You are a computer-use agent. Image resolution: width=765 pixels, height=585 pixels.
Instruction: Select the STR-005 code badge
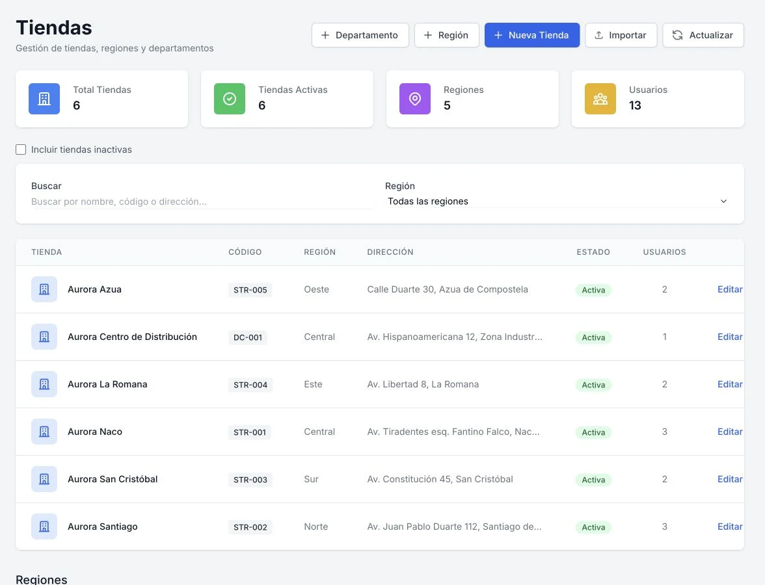(x=250, y=290)
